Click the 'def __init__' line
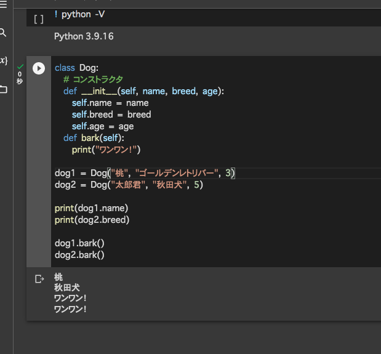Viewport: 381px width, 354px height. (143, 91)
